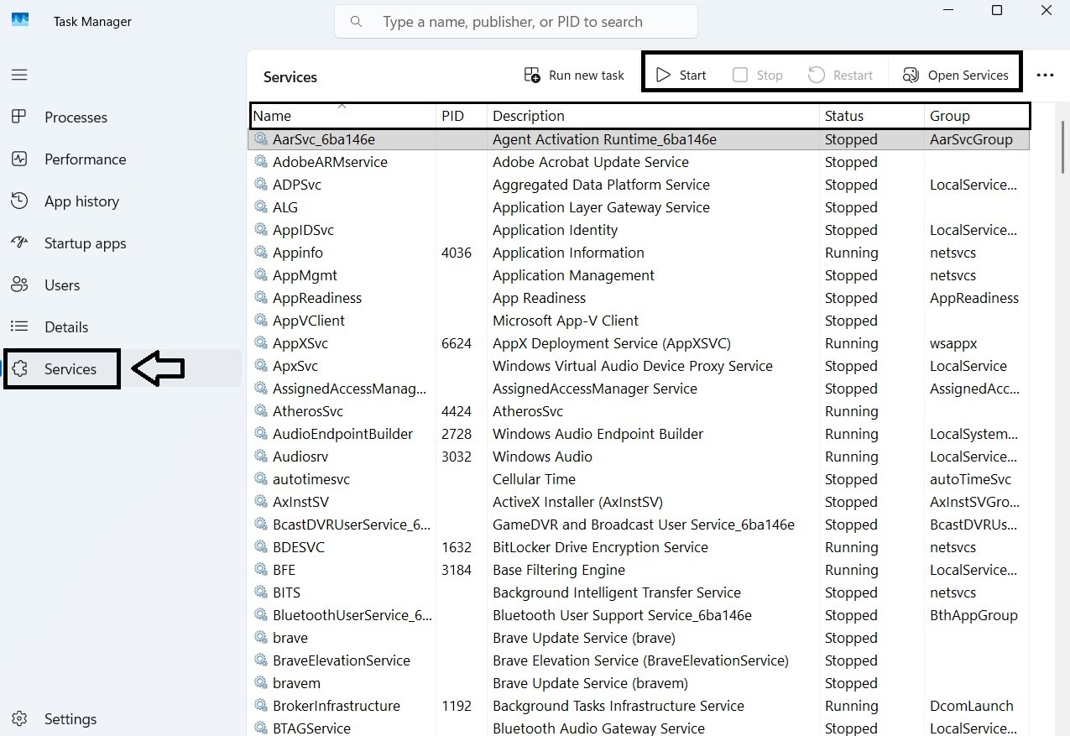Screen dimensions: 1070x736
Task: Open the Processes page
Action: [60, 117]
